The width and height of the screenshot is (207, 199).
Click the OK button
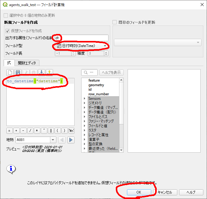[x=139, y=192]
